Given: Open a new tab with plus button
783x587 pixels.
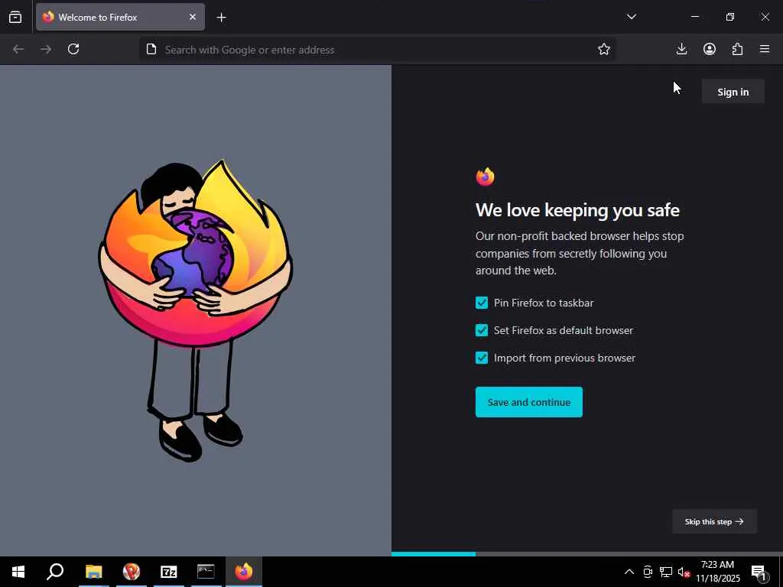Looking at the screenshot, I should pos(221,18).
